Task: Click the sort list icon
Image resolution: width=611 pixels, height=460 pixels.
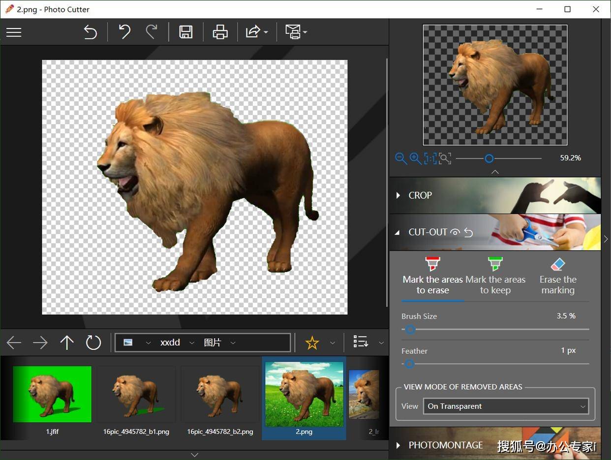Action: pos(361,342)
